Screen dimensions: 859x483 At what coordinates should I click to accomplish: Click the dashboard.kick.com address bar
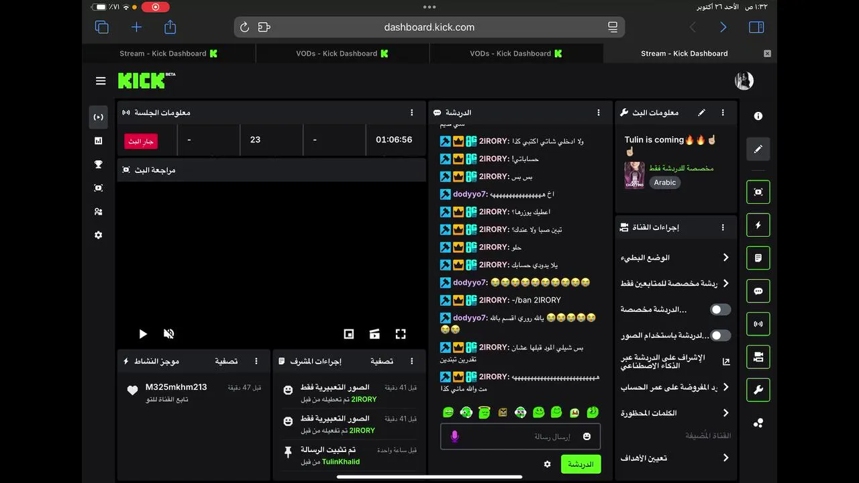(429, 28)
